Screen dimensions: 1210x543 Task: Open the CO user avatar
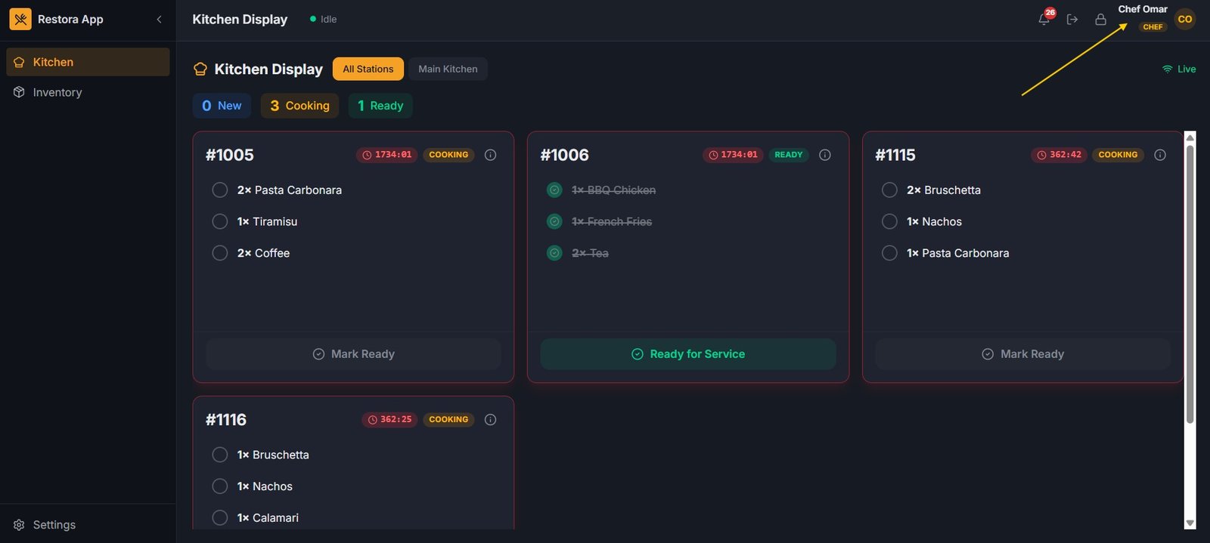pyautogui.click(x=1185, y=19)
